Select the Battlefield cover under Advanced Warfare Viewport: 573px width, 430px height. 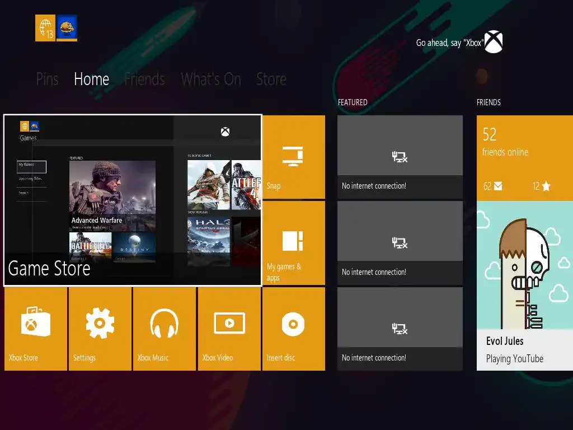coord(90,247)
